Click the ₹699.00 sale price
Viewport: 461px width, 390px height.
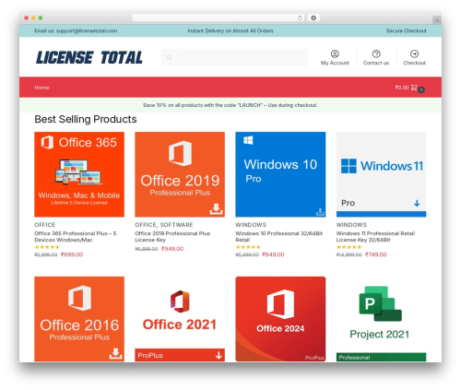coord(72,254)
